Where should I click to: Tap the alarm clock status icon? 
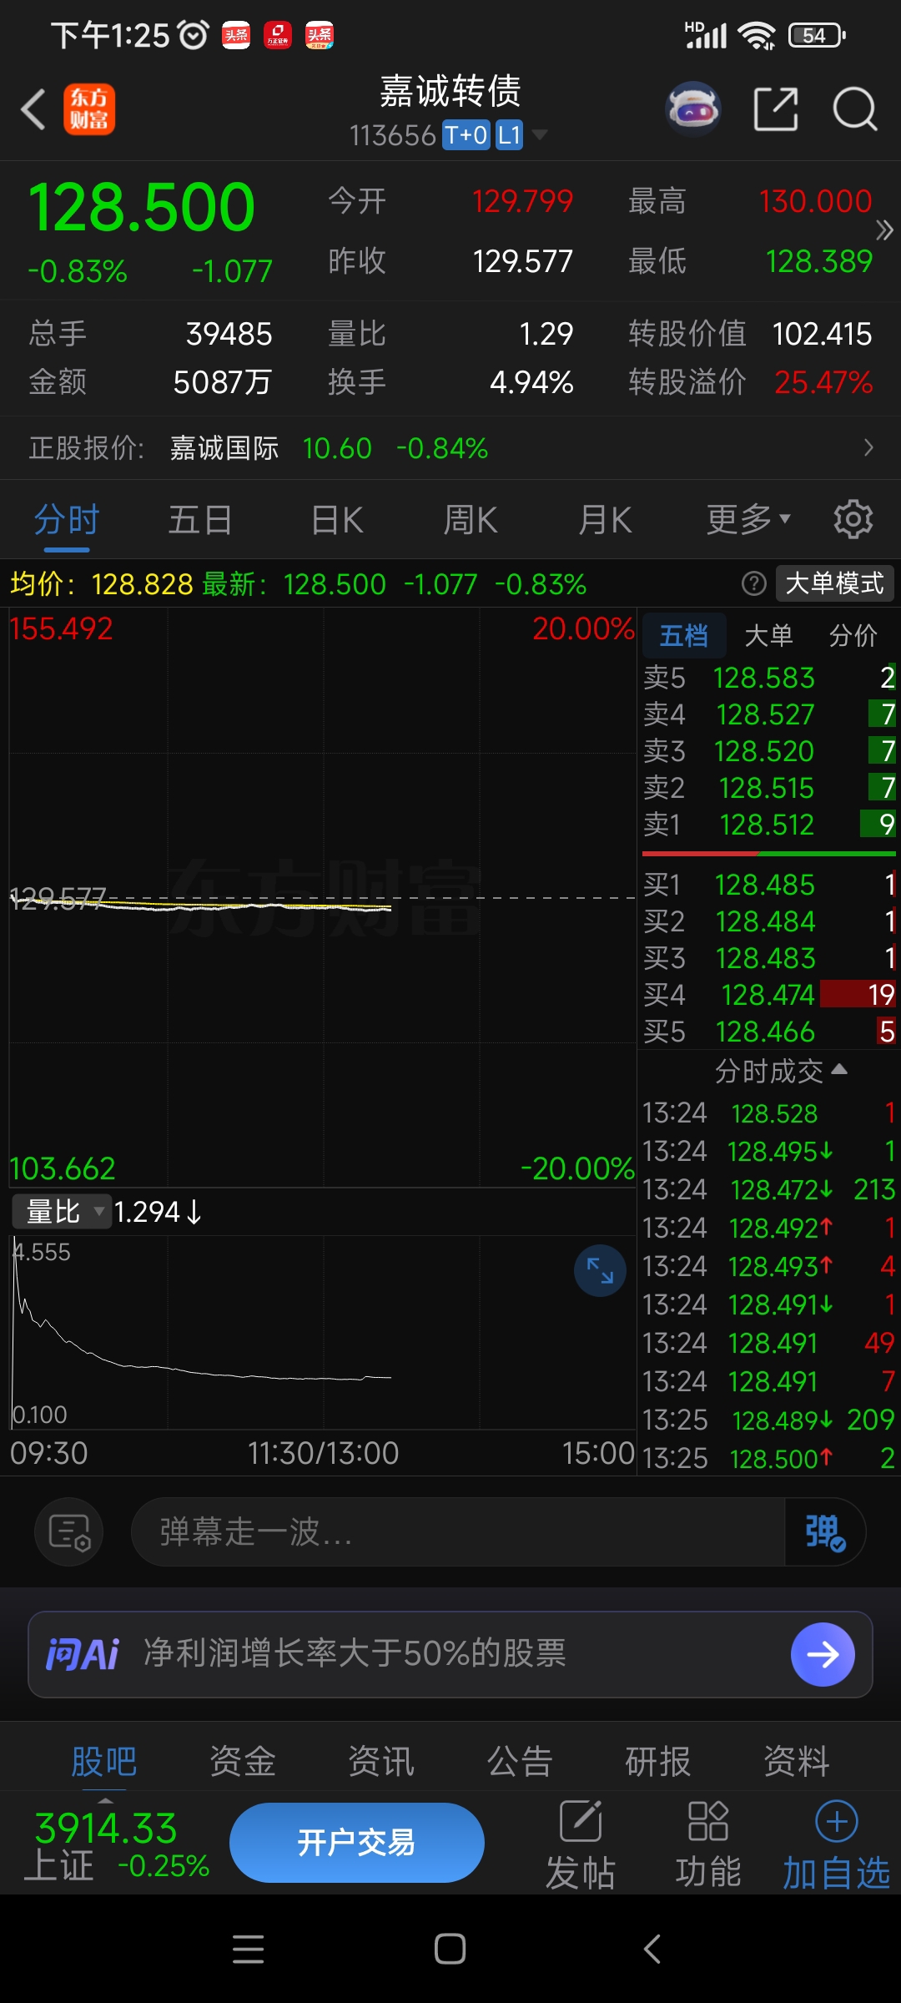pos(194,35)
